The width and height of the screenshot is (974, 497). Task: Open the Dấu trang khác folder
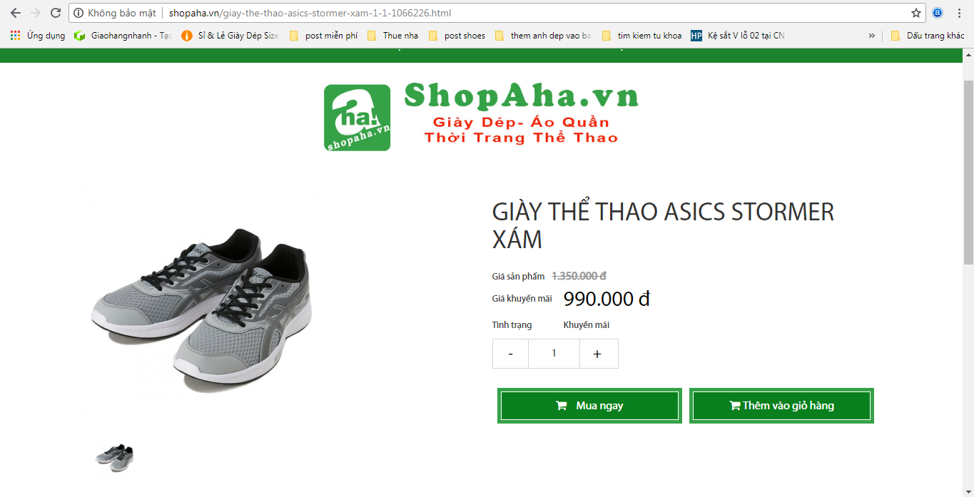(x=928, y=36)
